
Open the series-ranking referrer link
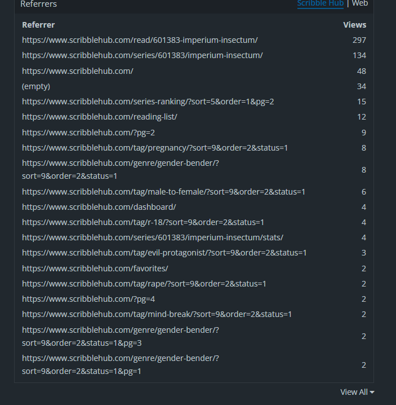coord(148,102)
